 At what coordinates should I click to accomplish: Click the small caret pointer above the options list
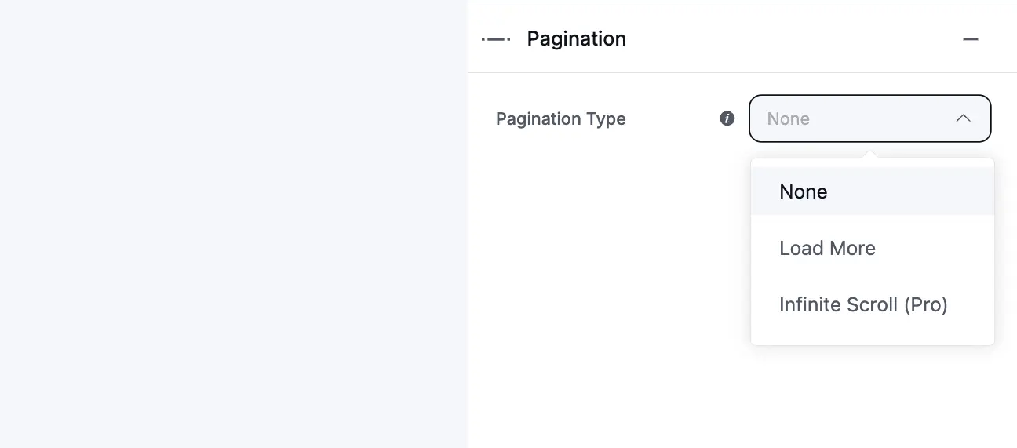869,155
